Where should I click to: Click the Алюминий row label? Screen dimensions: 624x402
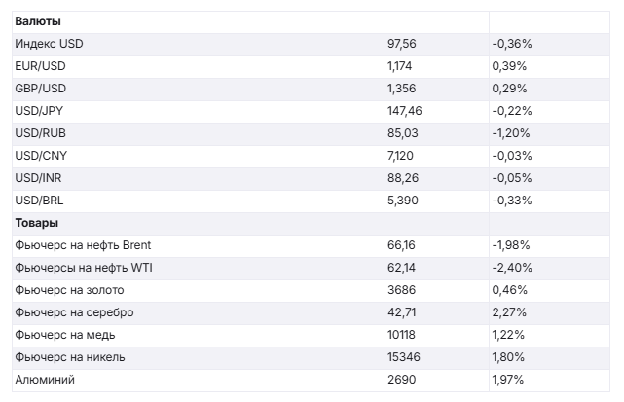(x=45, y=380)
